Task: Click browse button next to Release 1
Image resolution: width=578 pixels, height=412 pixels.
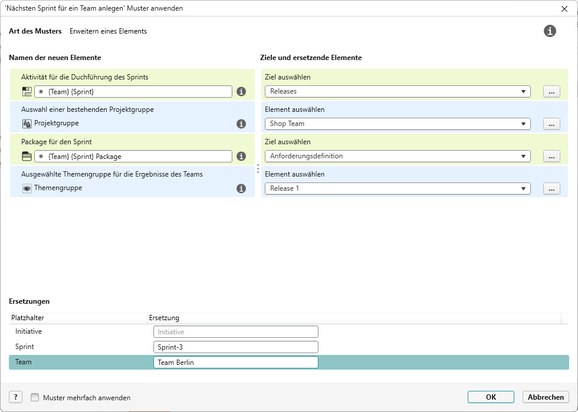Action: [x=551, y=189]
